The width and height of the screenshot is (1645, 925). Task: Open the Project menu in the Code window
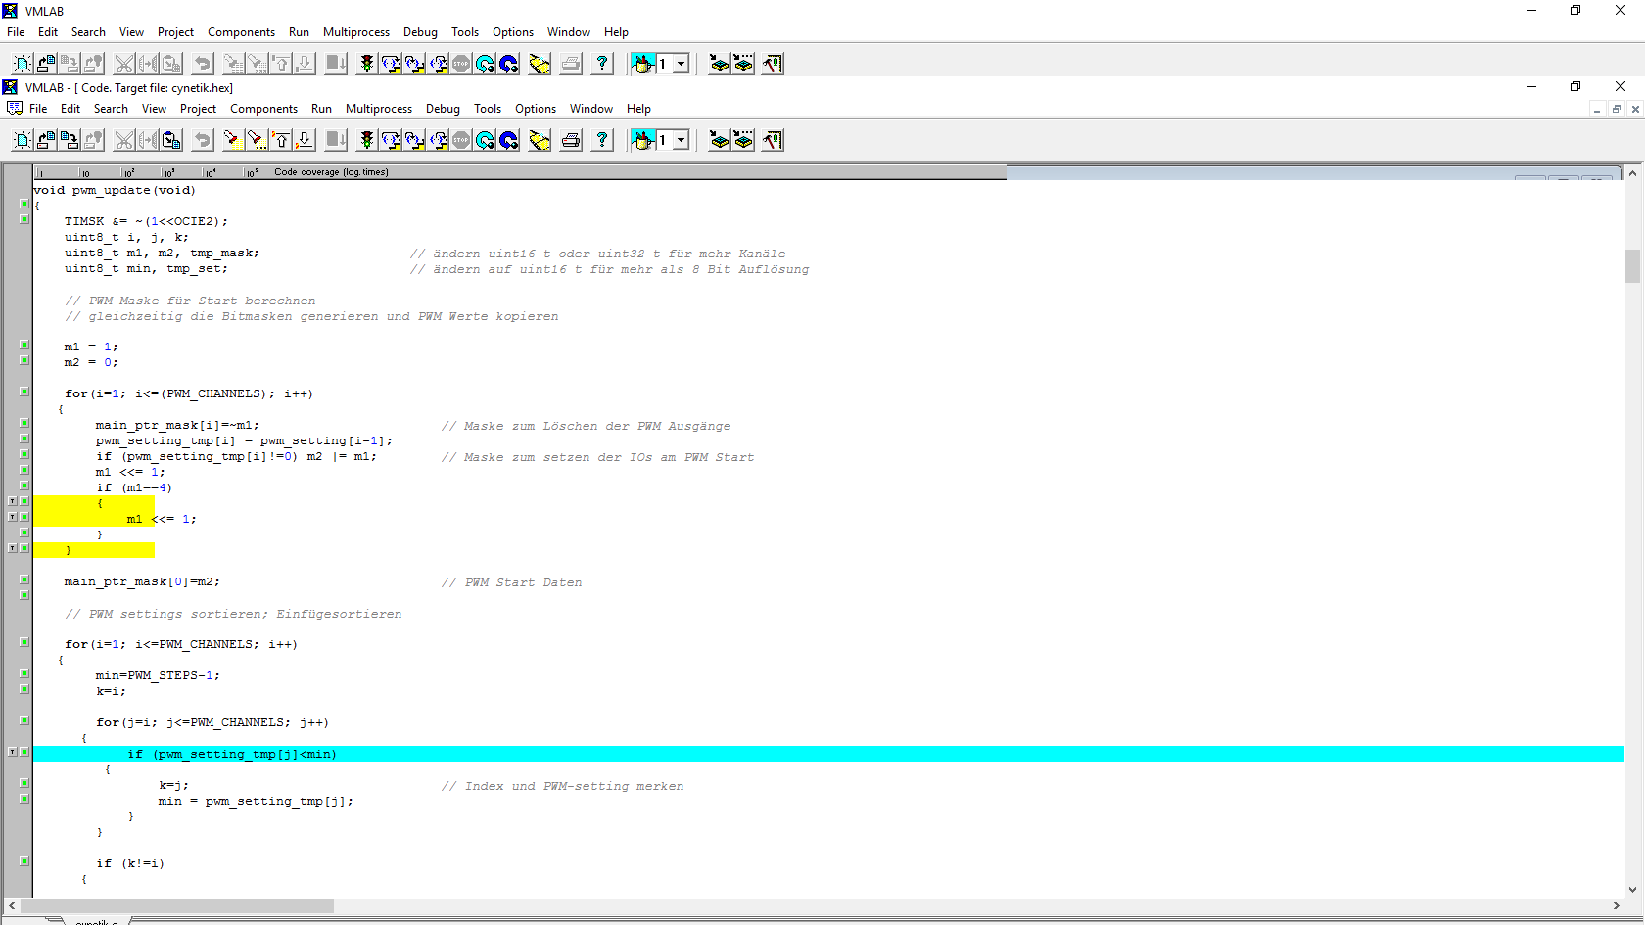[x=198, y=109]
